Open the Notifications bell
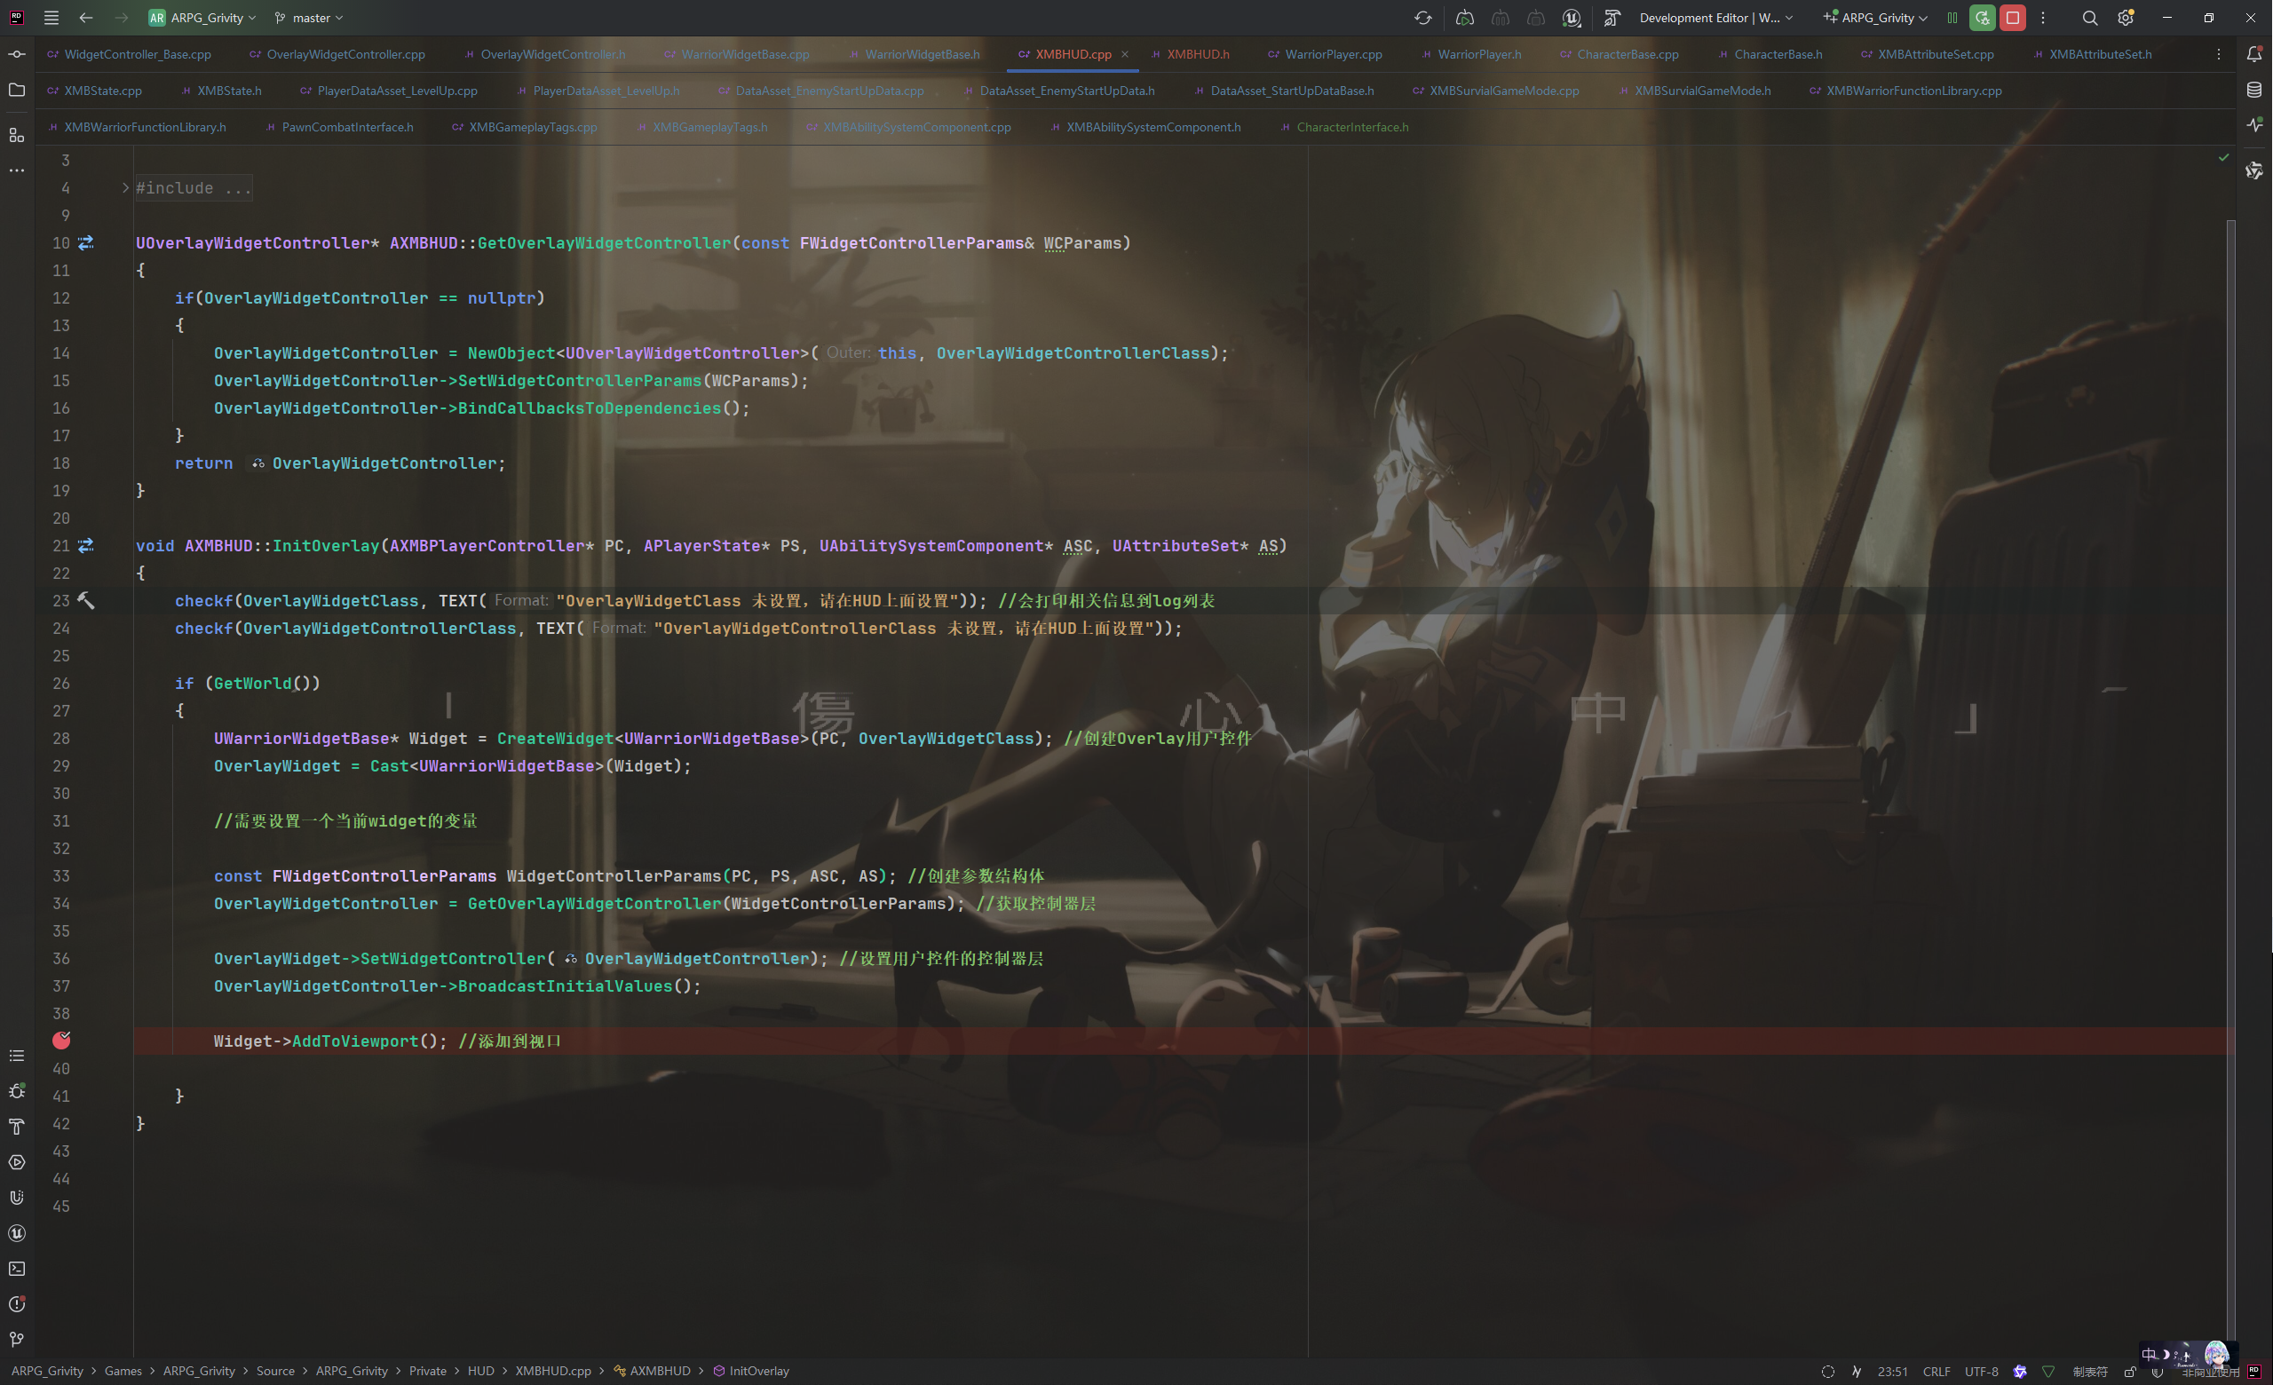This screenshot has width=2273, height=1385. (2254, 54)
